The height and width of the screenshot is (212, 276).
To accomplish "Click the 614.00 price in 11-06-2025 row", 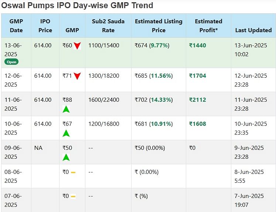I will pos(43,100).
